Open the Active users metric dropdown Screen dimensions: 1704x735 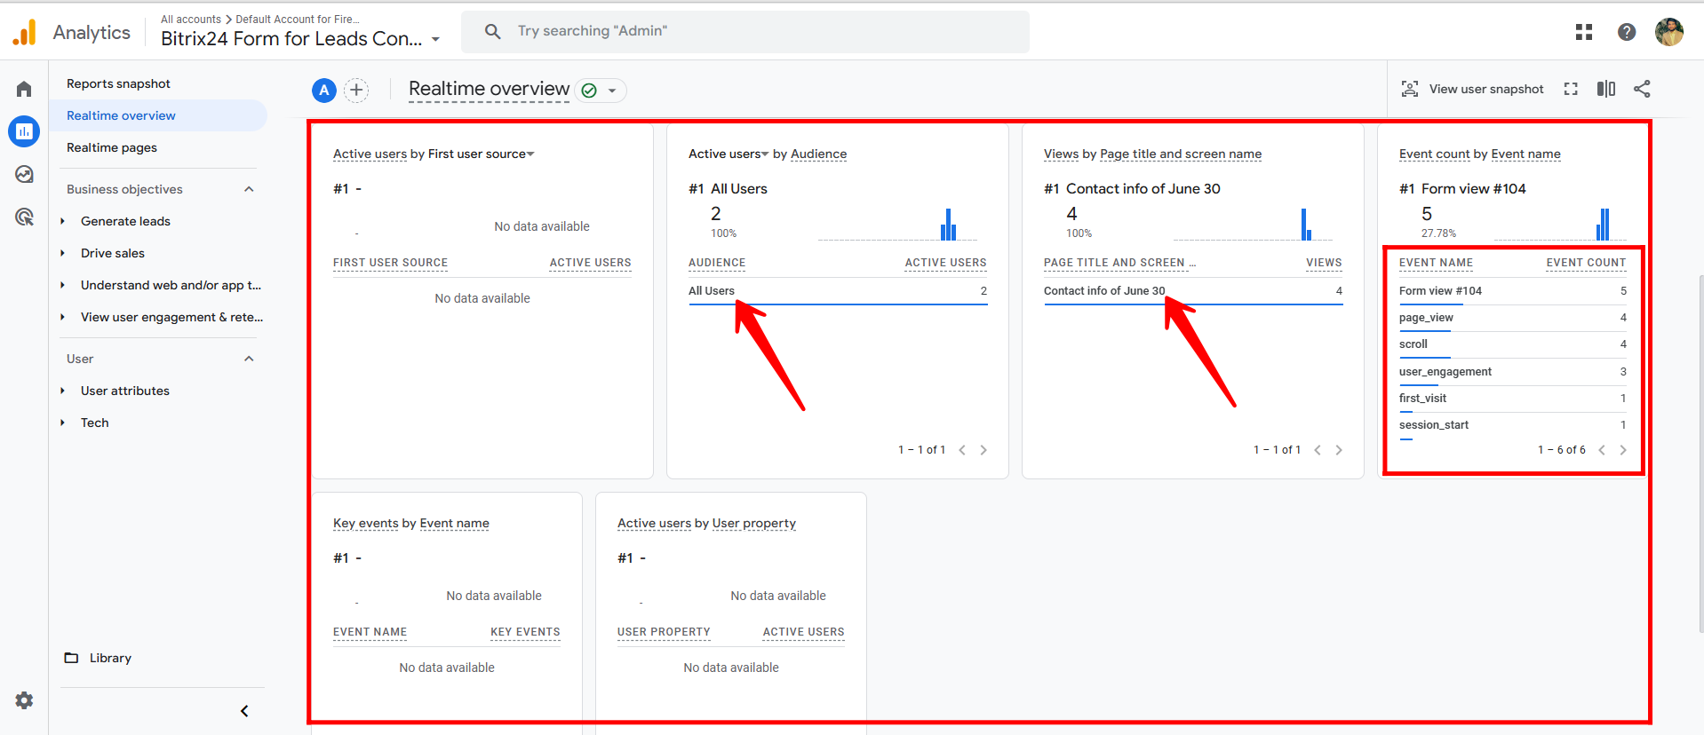[x=729, y=154]
